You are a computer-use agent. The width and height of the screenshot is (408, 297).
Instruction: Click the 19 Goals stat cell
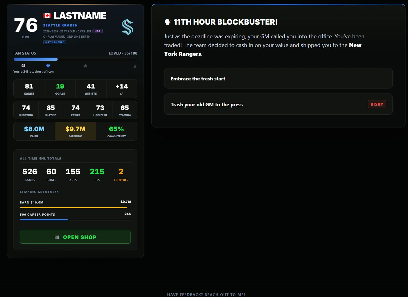click(x=60, y=89)
